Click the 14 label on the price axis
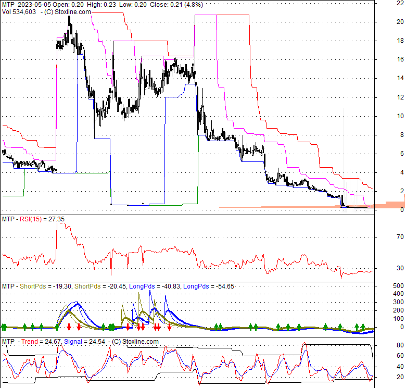The image size is (406, 388). tap(400, 78)
